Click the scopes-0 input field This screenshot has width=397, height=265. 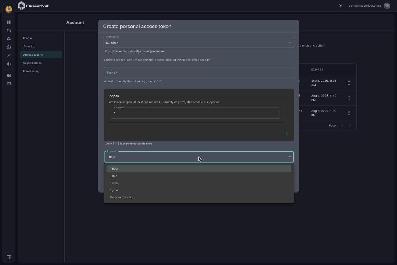pyautogui.click(x=195, y=113)
